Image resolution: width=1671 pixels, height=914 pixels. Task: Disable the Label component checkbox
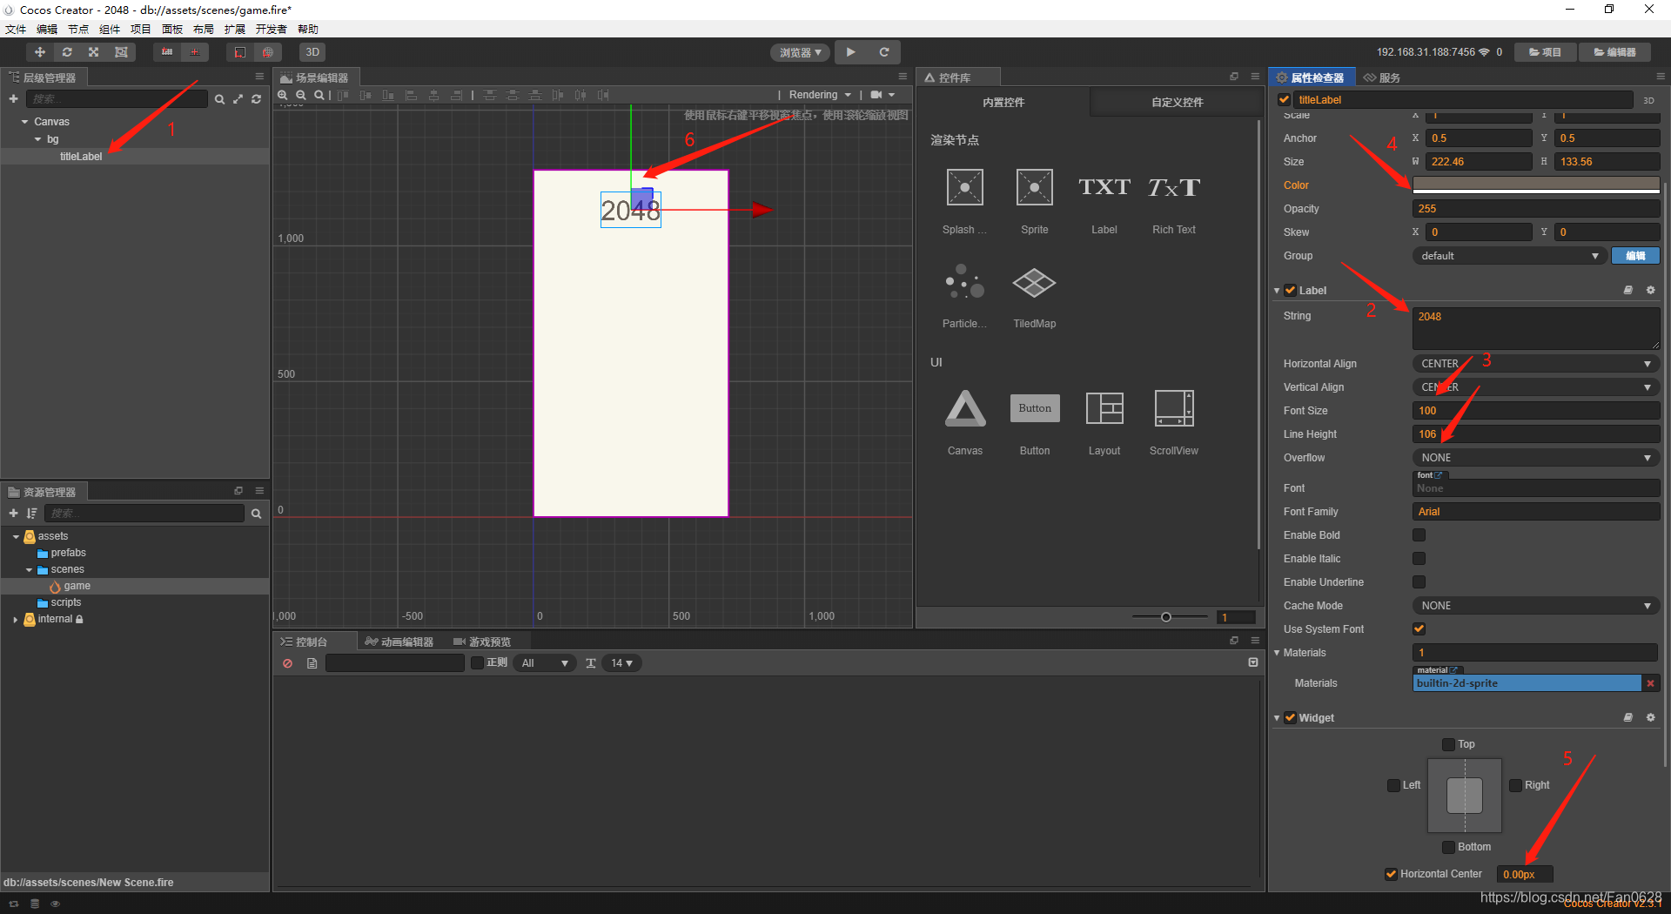click(1290, 290)
